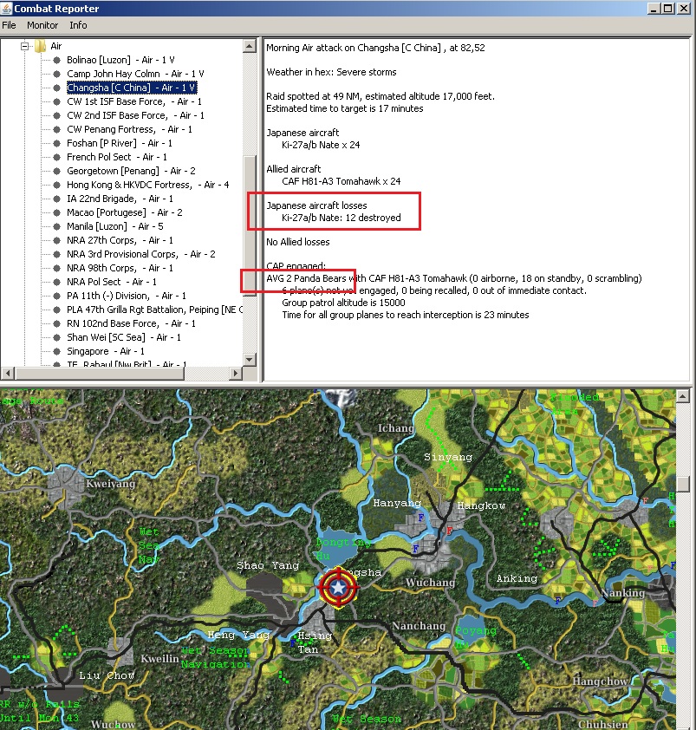Click the Air folder icon
This screenshot has height=730, width=696.
(x=40, y=46)
